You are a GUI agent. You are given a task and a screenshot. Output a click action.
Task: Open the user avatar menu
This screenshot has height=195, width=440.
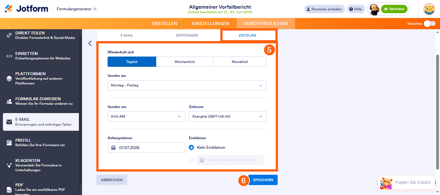[429, 9]
